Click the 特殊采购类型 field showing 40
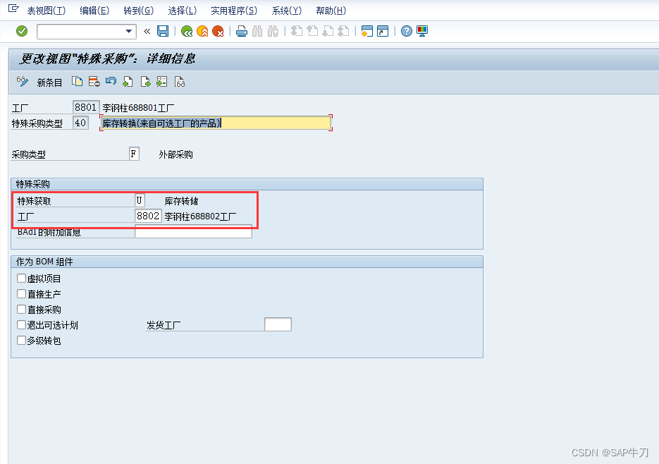Screen dimensions: 659x464 pyautogui.click(x=80, y=123)
